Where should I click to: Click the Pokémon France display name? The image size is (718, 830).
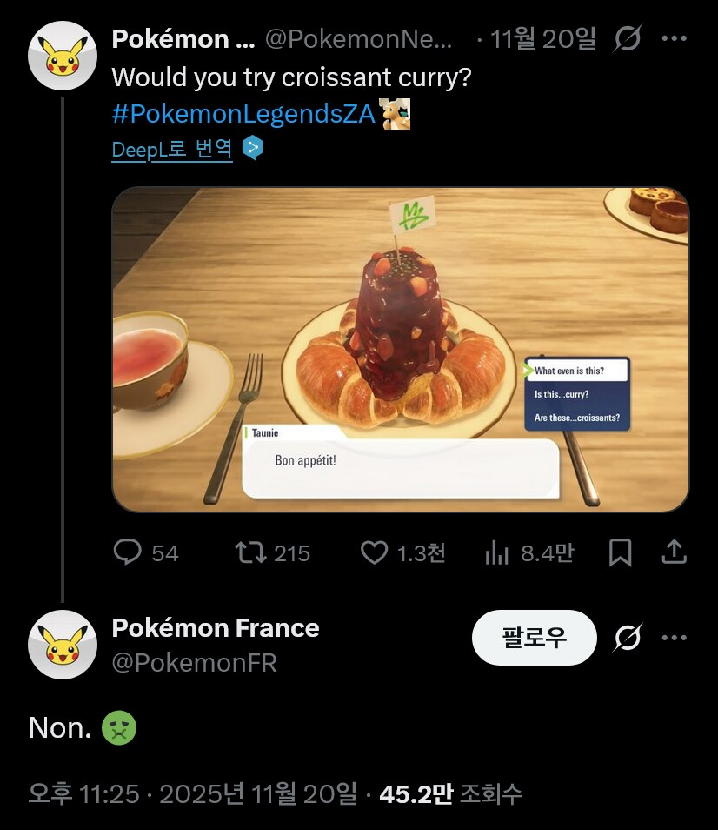point(216,628)
